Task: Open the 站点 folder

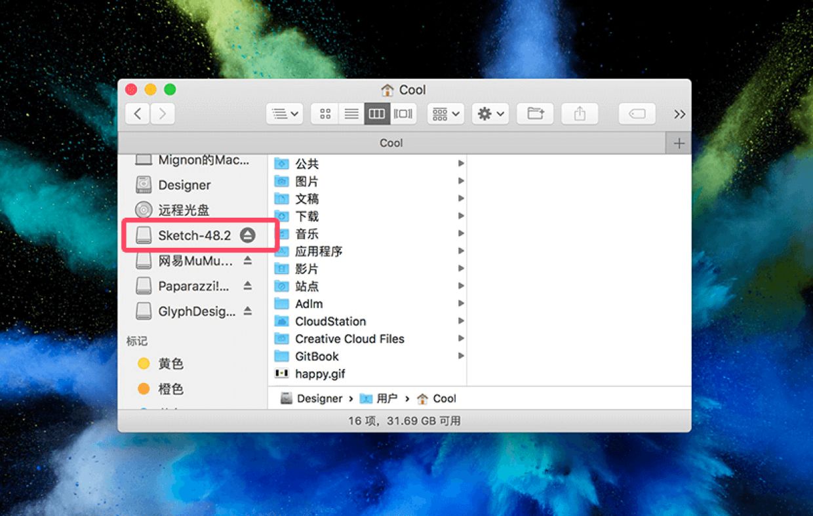Action: (368, 286)
